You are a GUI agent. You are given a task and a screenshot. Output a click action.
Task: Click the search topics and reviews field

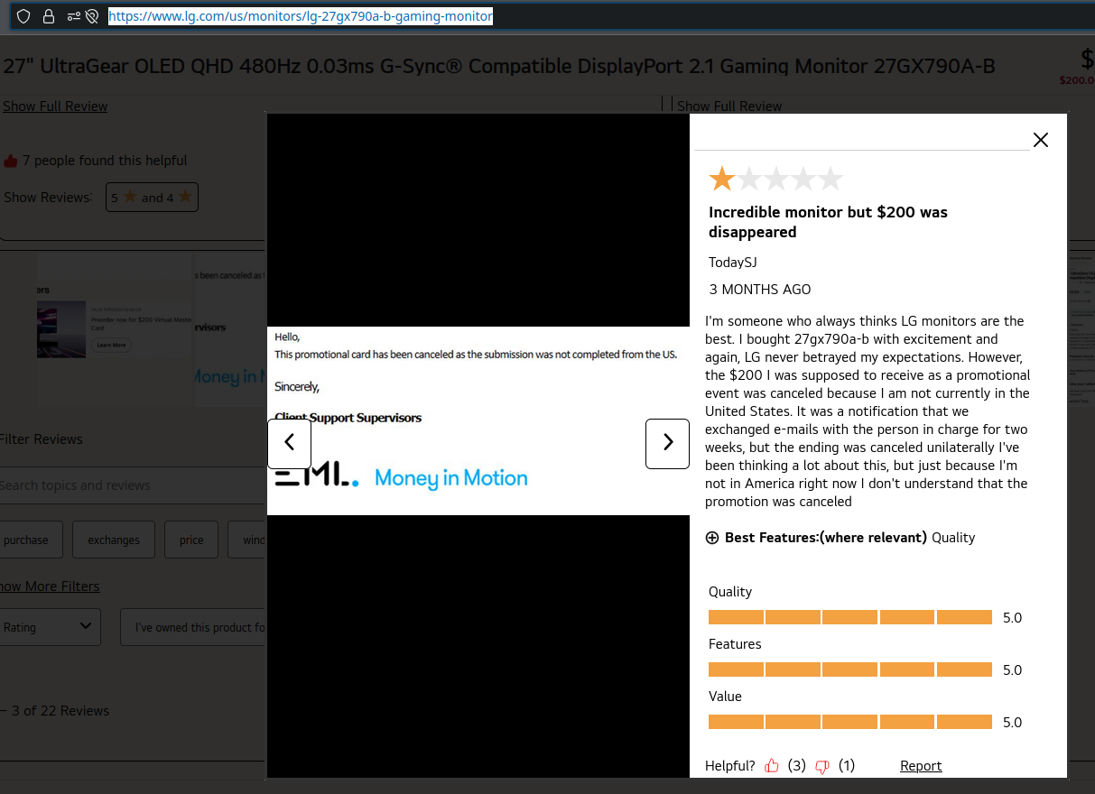[x=133, y=485]
